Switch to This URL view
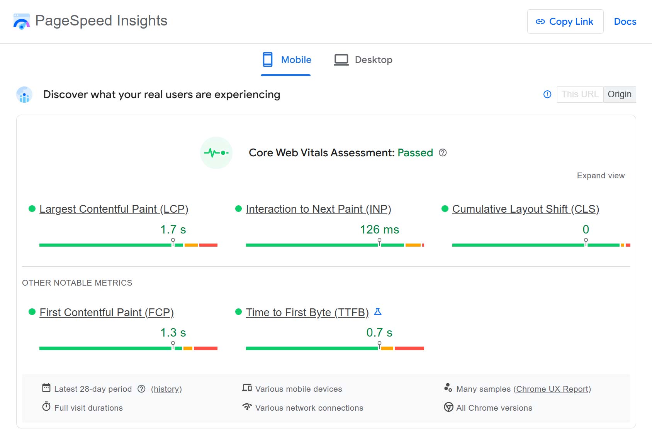This screenshot has width=652, height=440. 580,94
